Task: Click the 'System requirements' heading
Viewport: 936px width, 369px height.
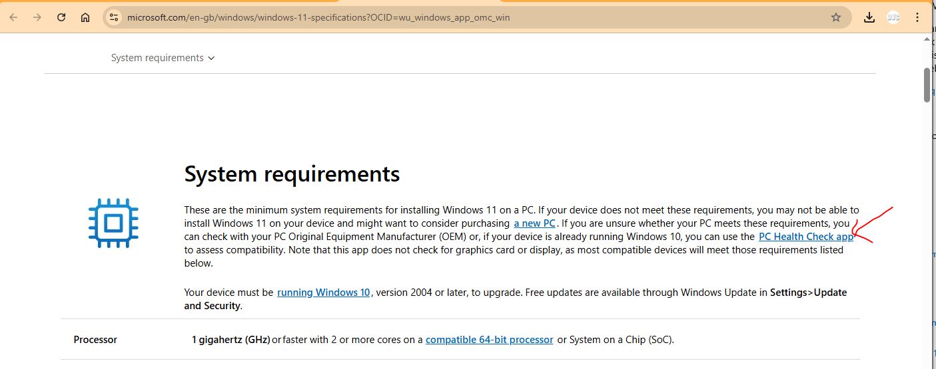Action: pyautogui.click(x=292, y=174)
